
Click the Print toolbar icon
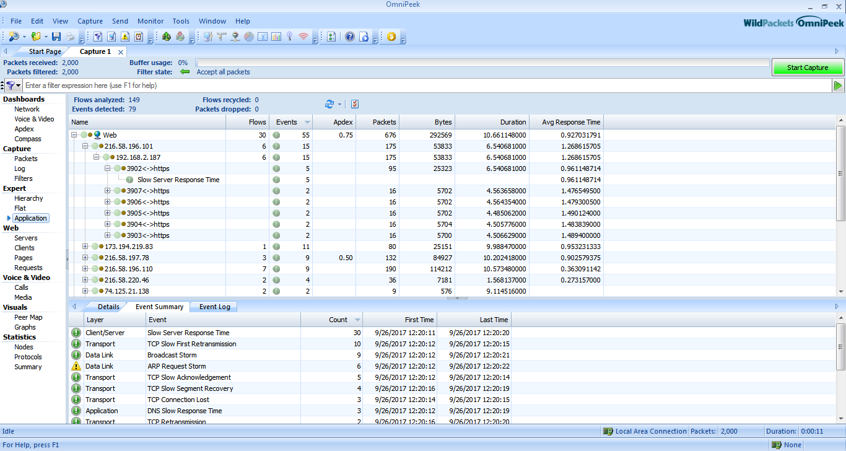(70, 37)
